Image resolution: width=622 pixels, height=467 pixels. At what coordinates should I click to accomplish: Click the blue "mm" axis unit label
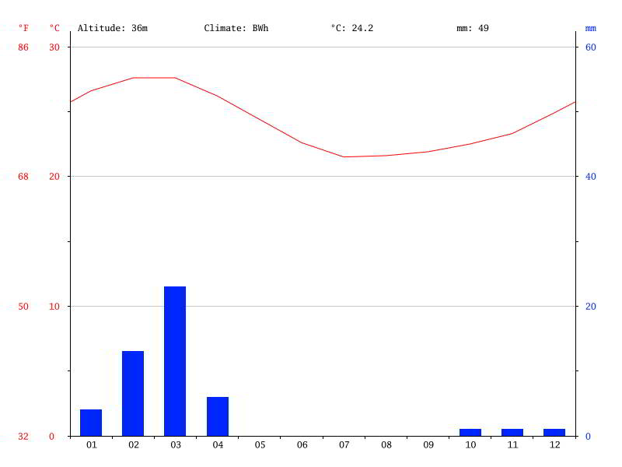tap(591, 28)
